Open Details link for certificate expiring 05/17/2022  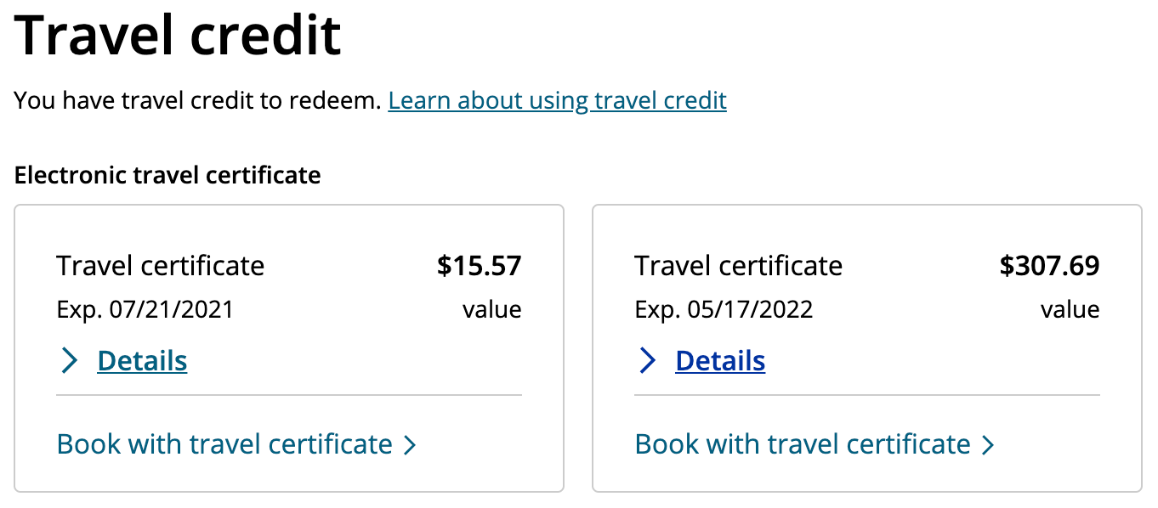click(720, 361)
